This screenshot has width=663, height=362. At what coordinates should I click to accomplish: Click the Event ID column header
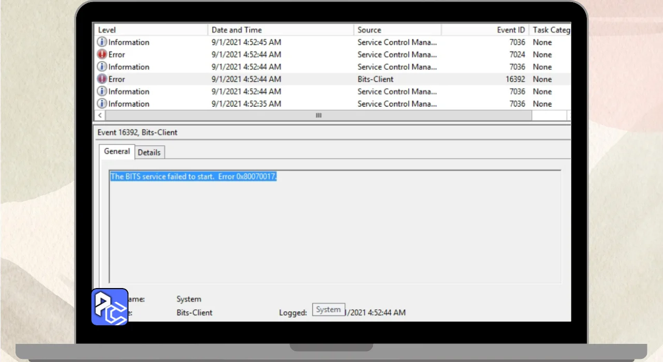coord(485,30)
